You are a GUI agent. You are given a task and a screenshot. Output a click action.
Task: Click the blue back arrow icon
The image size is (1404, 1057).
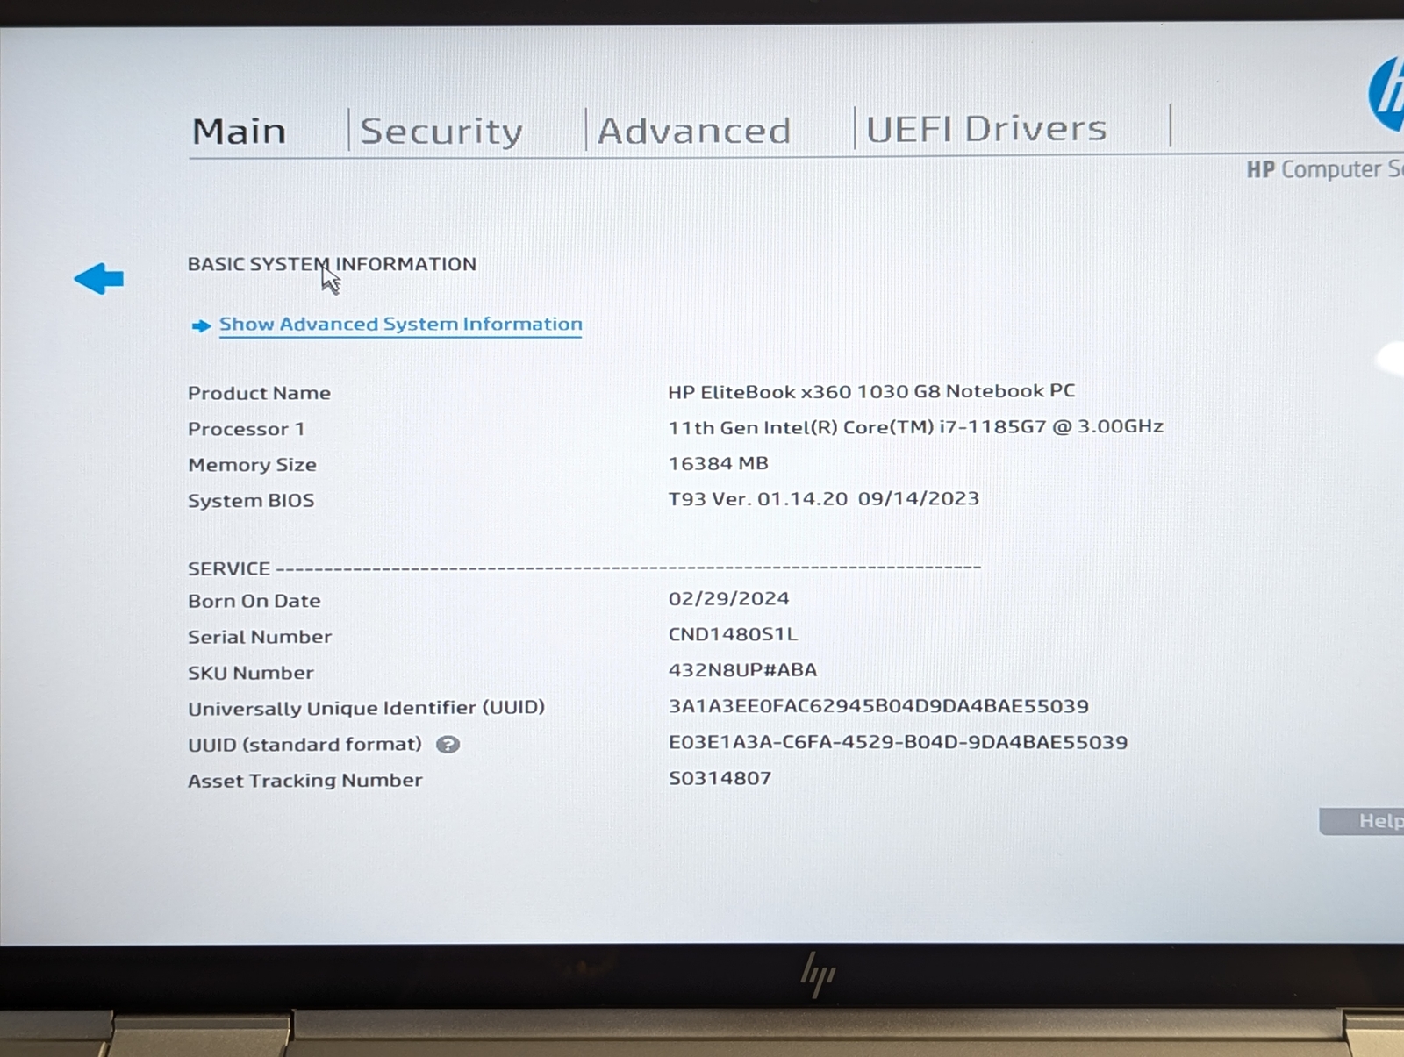[99, 279]
